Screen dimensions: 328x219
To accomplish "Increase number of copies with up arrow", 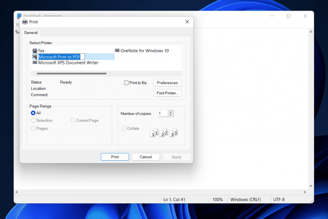I will [x=171, y=112].
